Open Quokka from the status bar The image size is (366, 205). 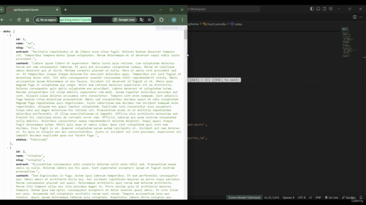(x=349, y=198)
